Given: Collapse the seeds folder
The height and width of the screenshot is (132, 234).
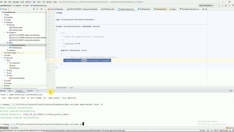Looking at the screenshot, I should coord(5,43).
